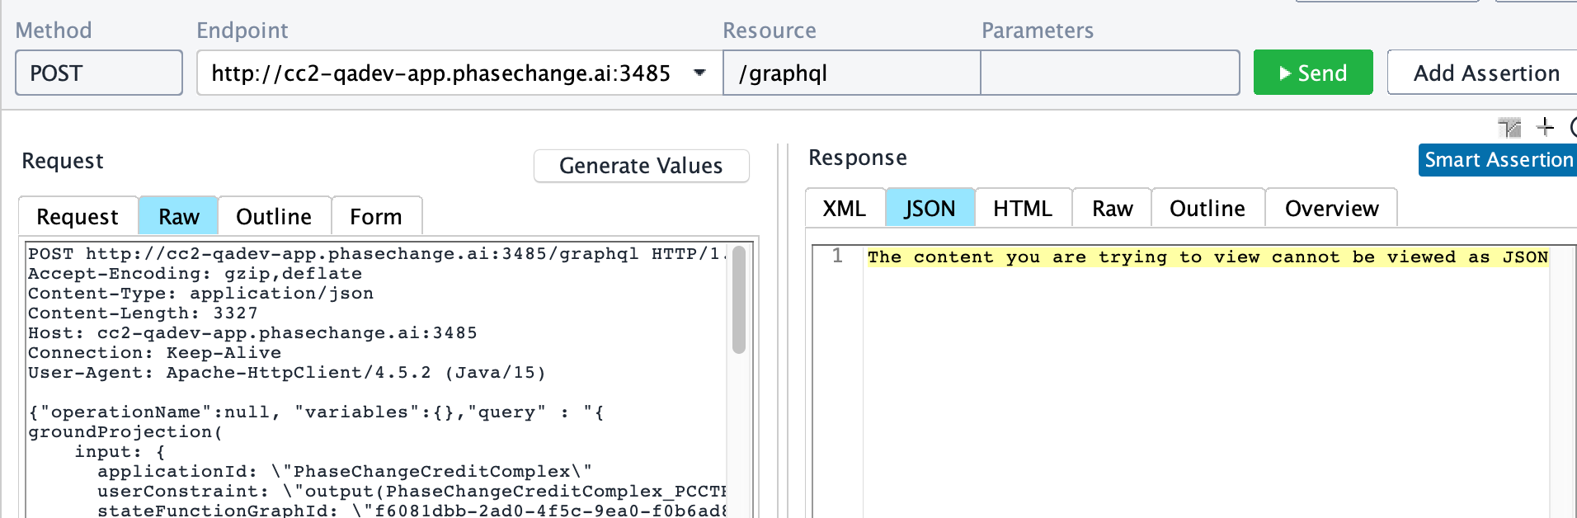Click the green Send button
1577x518 pixels.
1312,73
